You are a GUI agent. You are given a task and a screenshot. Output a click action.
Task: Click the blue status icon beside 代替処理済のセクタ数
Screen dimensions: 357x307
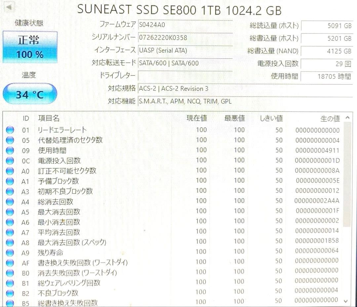9,140
